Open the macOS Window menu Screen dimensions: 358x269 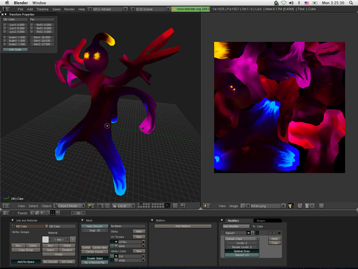(39, 3)
